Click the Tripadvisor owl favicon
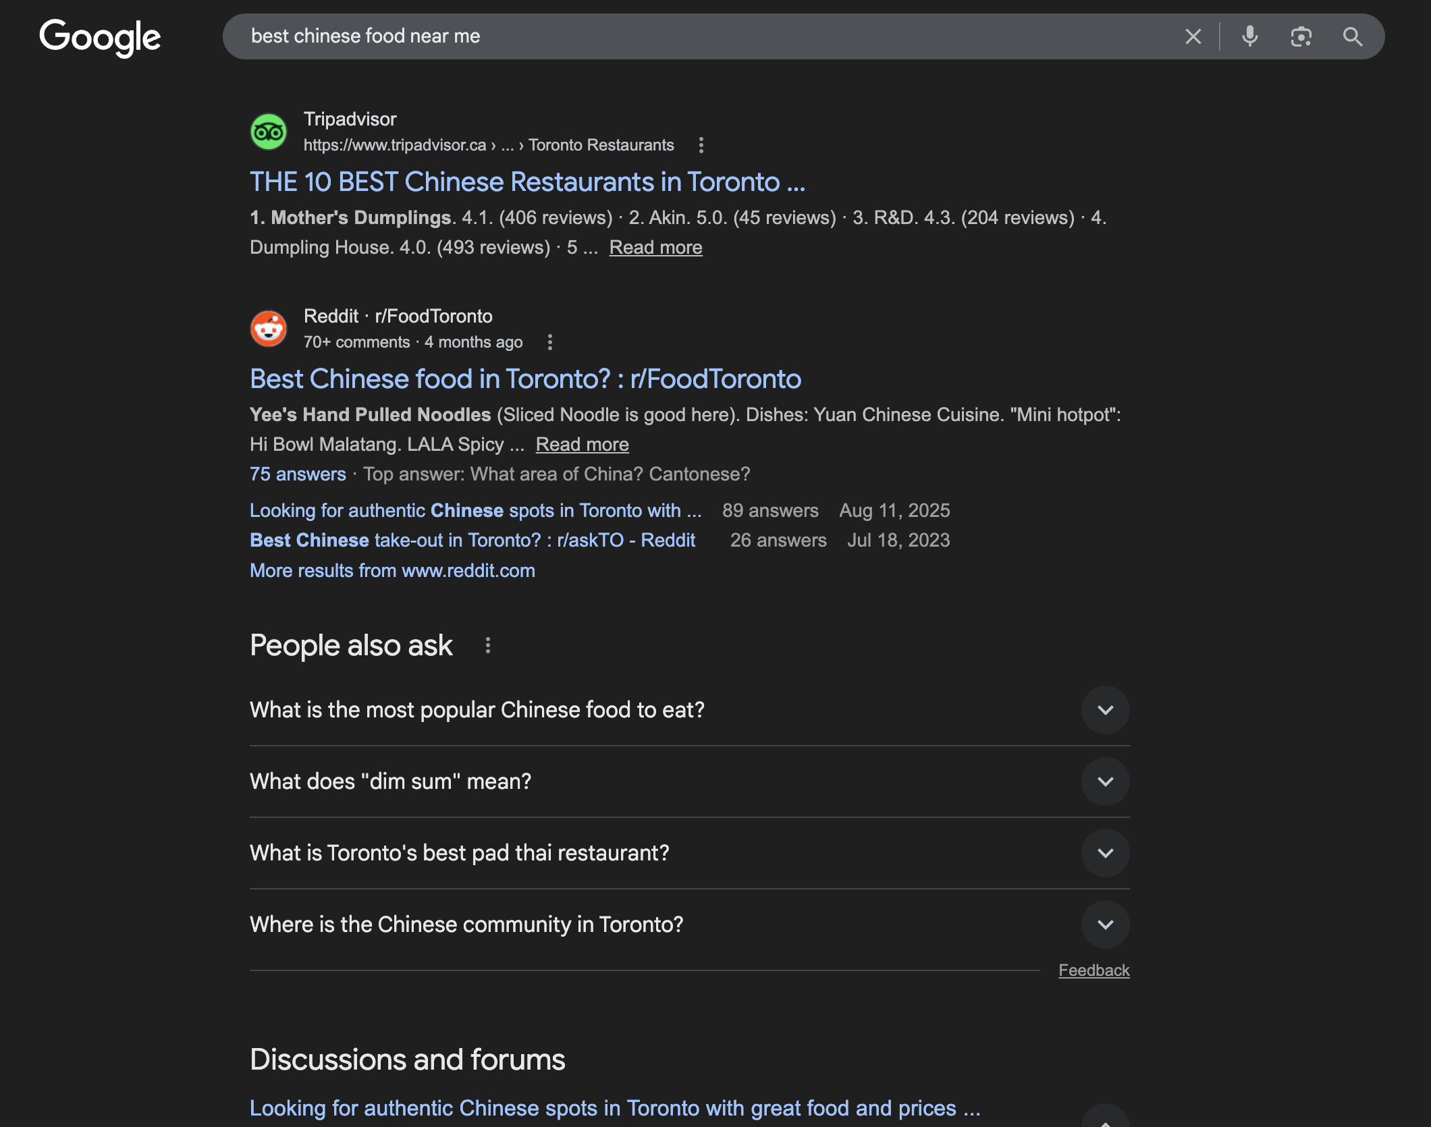Viewport: 1431px width, 1127px height. point(268,131)
